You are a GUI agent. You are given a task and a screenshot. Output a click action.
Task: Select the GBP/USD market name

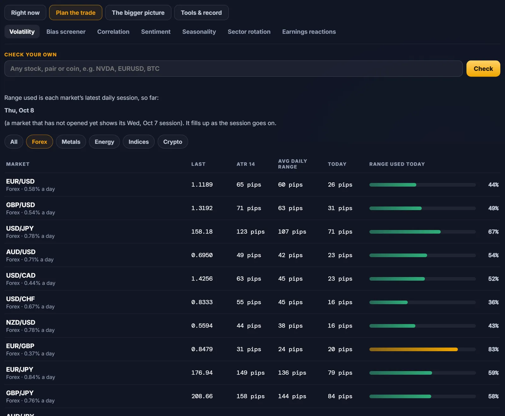click(21, 205)
